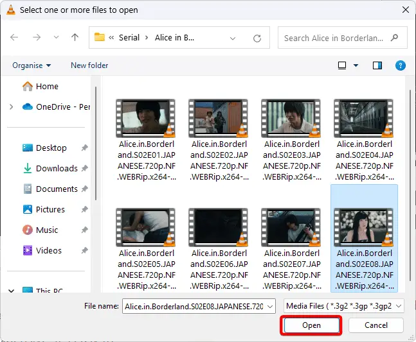Select Serial in the breadcrumb path
Screen dimensions: 416x342
click(129, 38)
